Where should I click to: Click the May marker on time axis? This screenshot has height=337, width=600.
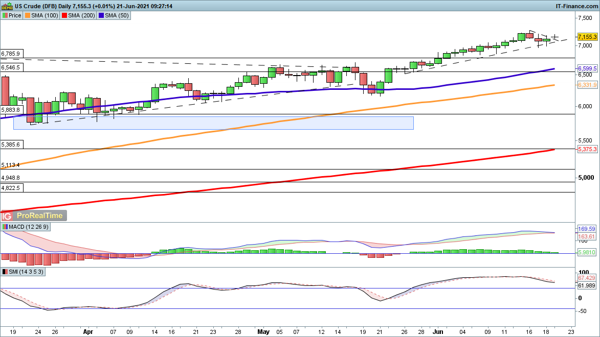pyautogui.click(x=263, y=331)
